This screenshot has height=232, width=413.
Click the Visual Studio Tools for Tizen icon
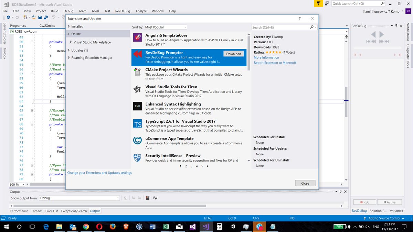pos(138,89)
